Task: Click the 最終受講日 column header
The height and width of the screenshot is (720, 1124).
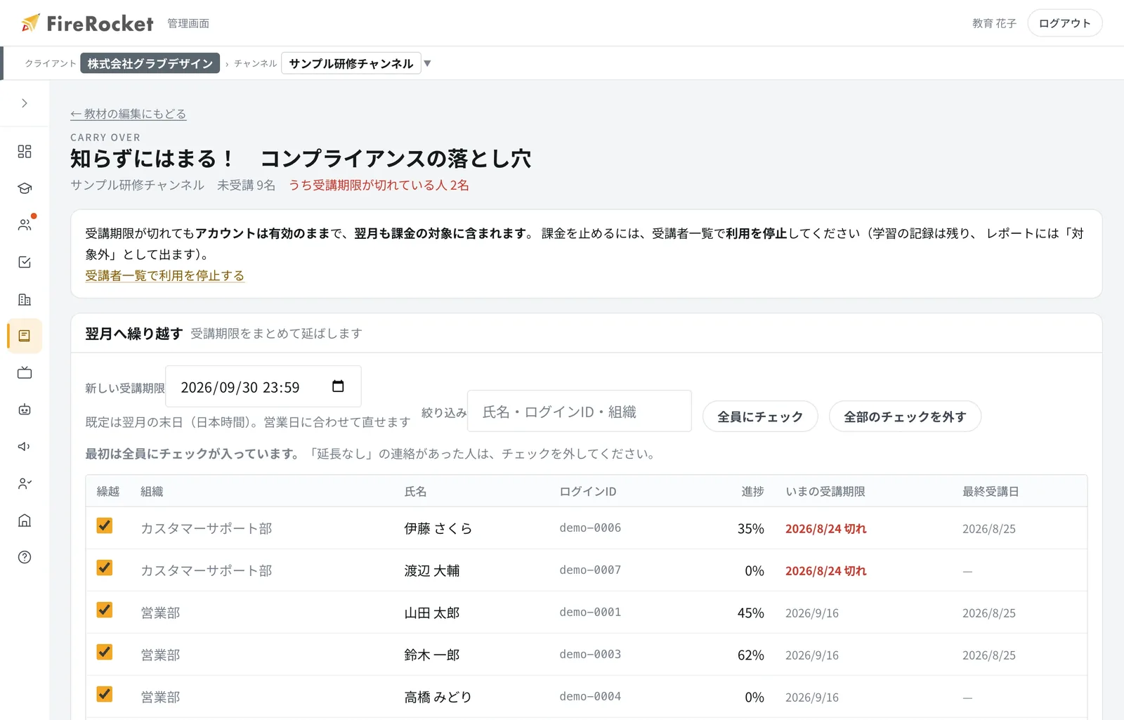Action: (991, 491)
